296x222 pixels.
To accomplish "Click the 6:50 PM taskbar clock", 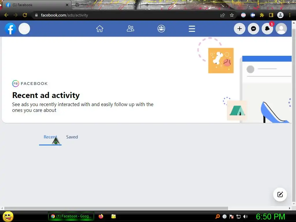I will click(271, 217).
